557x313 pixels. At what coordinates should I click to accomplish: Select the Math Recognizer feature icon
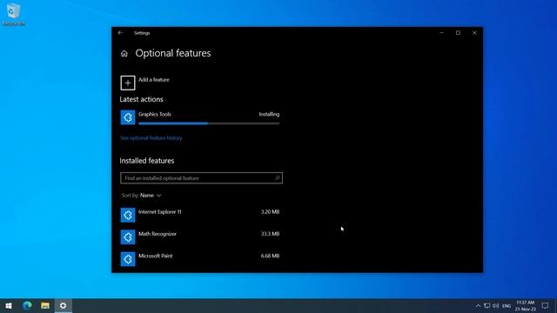(128, 237)
